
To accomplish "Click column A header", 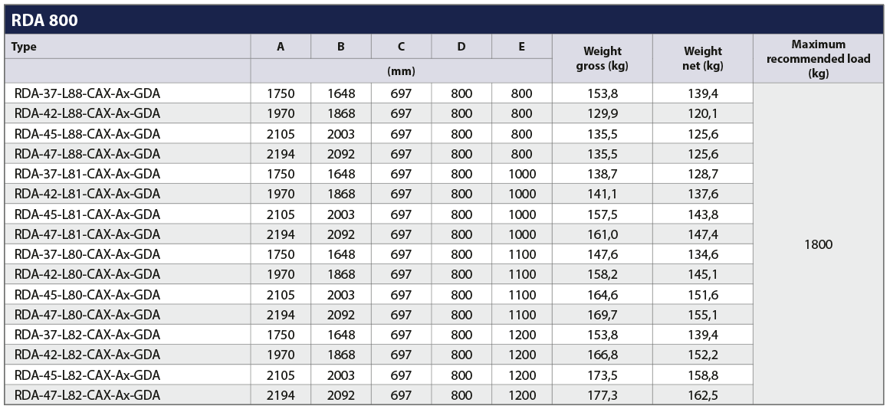I will (281, 47).
